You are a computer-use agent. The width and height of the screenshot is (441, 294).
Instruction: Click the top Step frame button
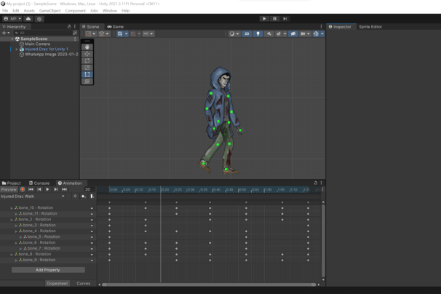[285, 19]
